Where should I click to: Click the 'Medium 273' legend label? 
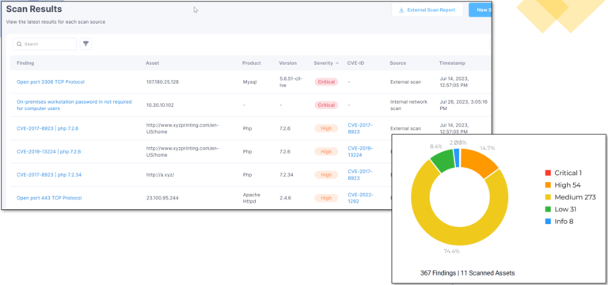[x=575, y=197]
